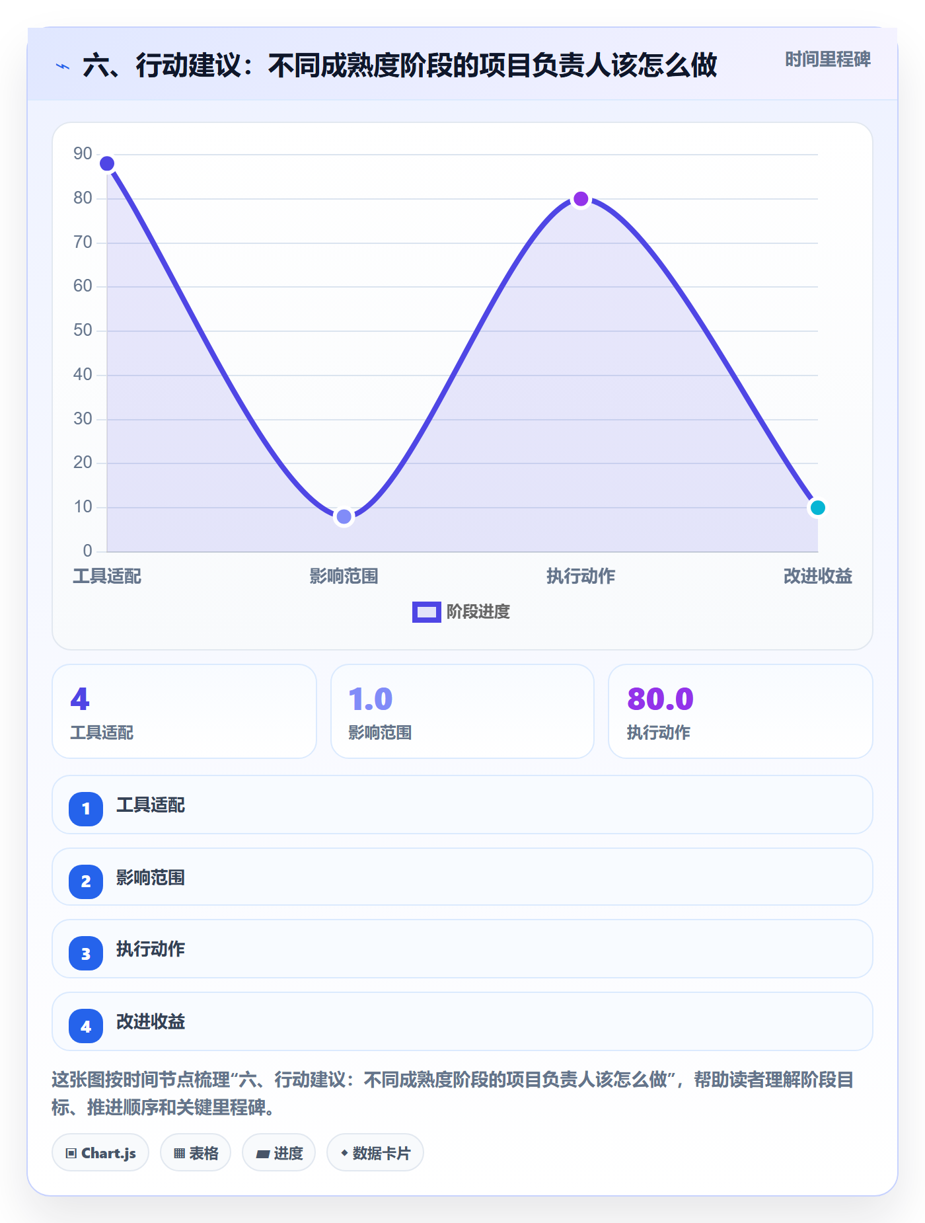This screenshot has width=925, height=1223.
Task: Click the description paragraph below the list
Action: coord(453,1093)
